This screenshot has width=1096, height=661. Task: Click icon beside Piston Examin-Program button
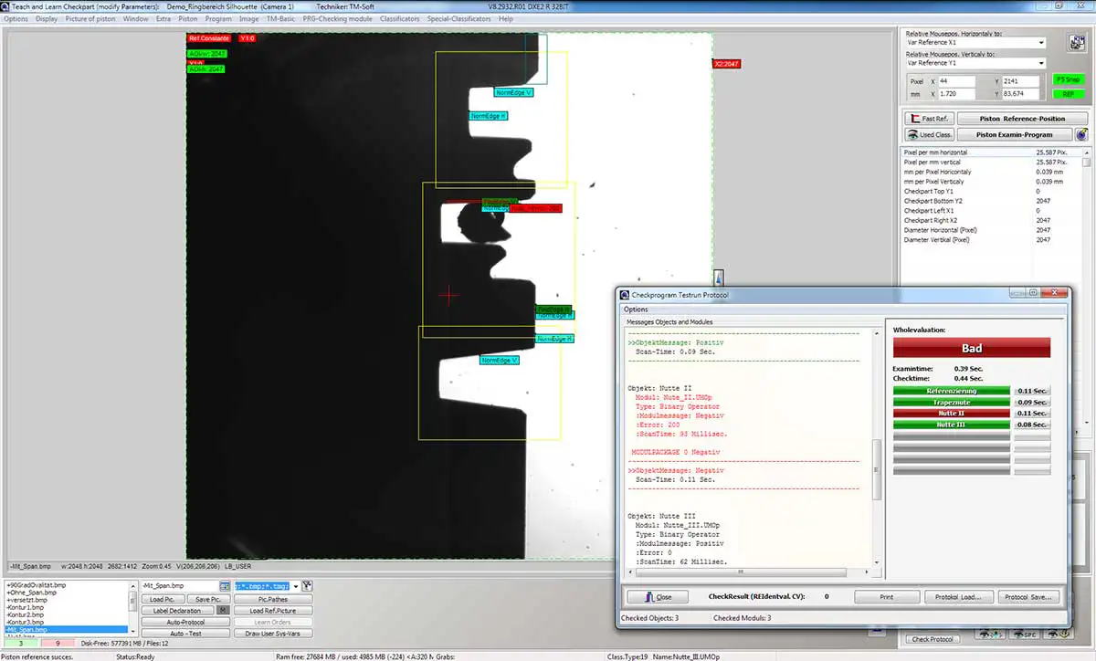click(x=1081, y=134)
